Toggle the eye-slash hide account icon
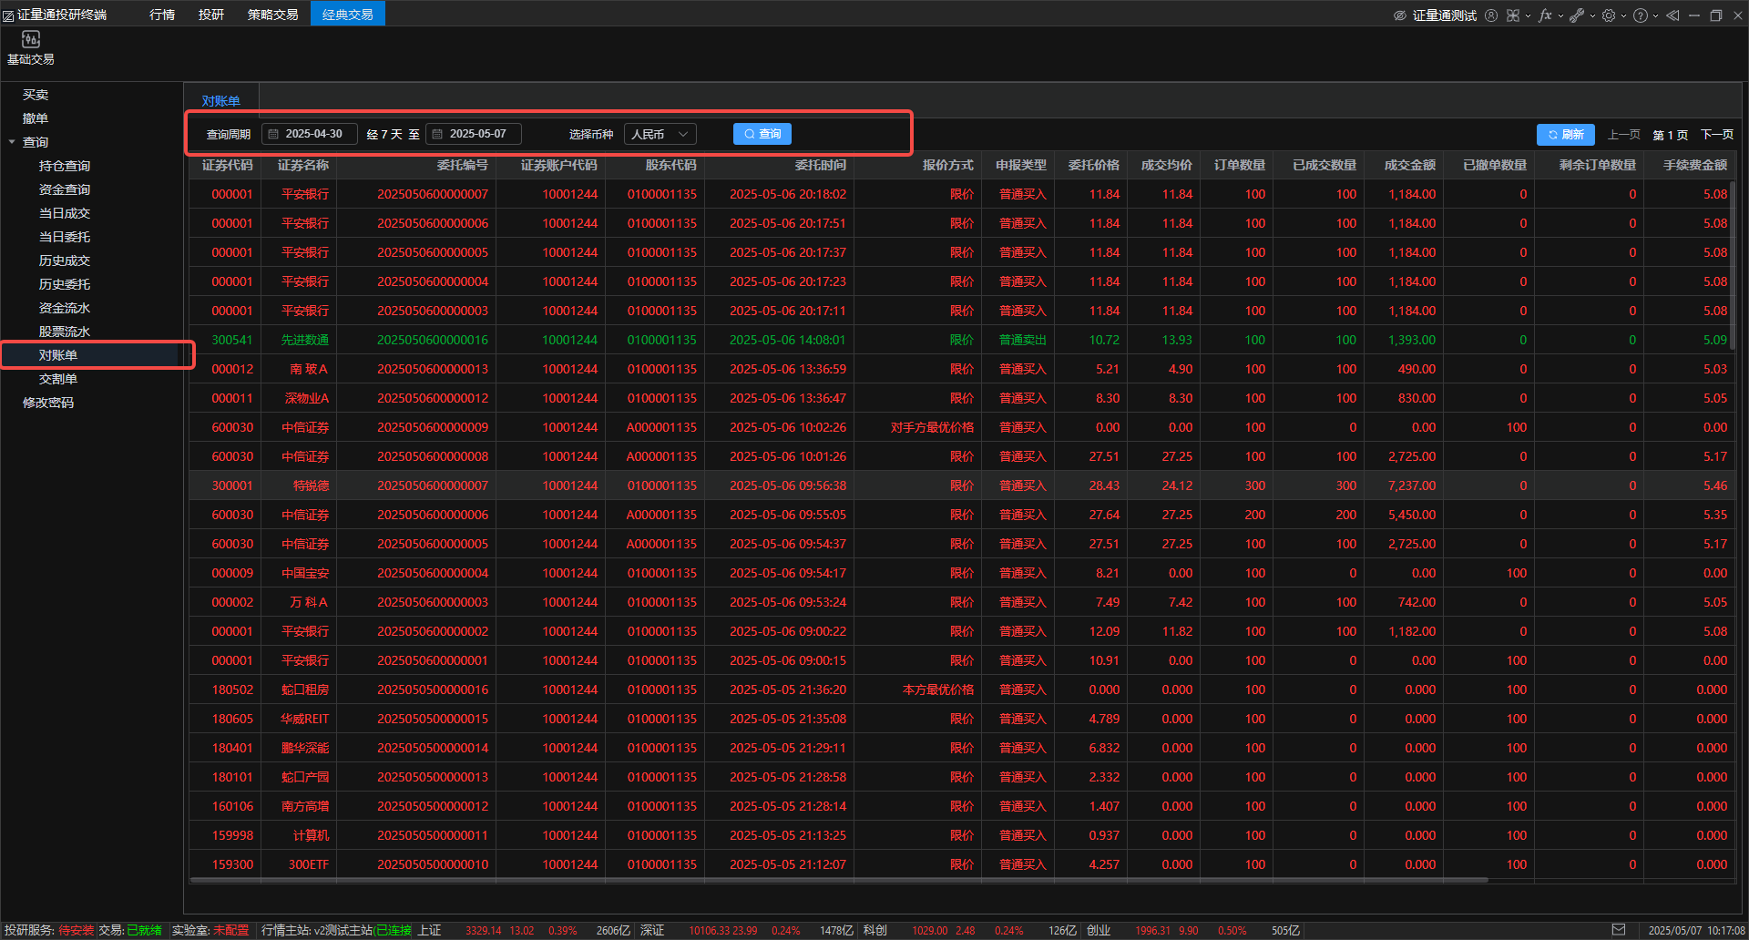The image size is (1749, 940). (x=1400, y=15)
